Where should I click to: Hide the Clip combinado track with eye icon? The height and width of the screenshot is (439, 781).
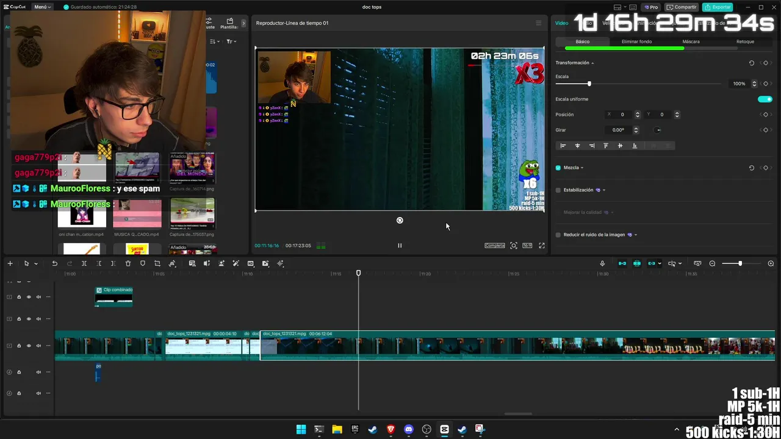click(29, 297)
